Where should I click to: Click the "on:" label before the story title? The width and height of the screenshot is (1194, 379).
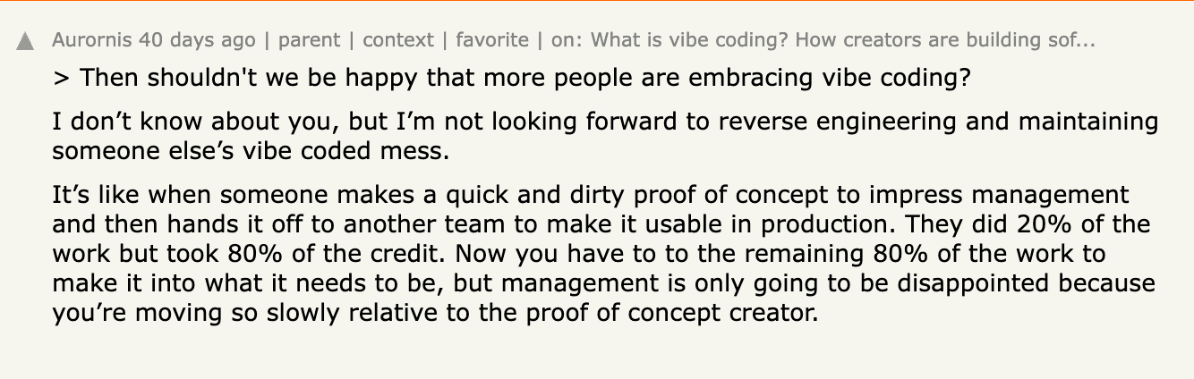pos(569,40)
